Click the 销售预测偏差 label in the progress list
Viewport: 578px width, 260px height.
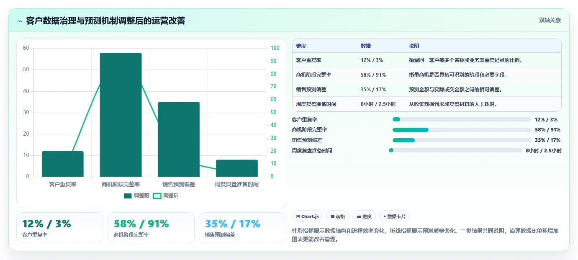coord(307,140)
